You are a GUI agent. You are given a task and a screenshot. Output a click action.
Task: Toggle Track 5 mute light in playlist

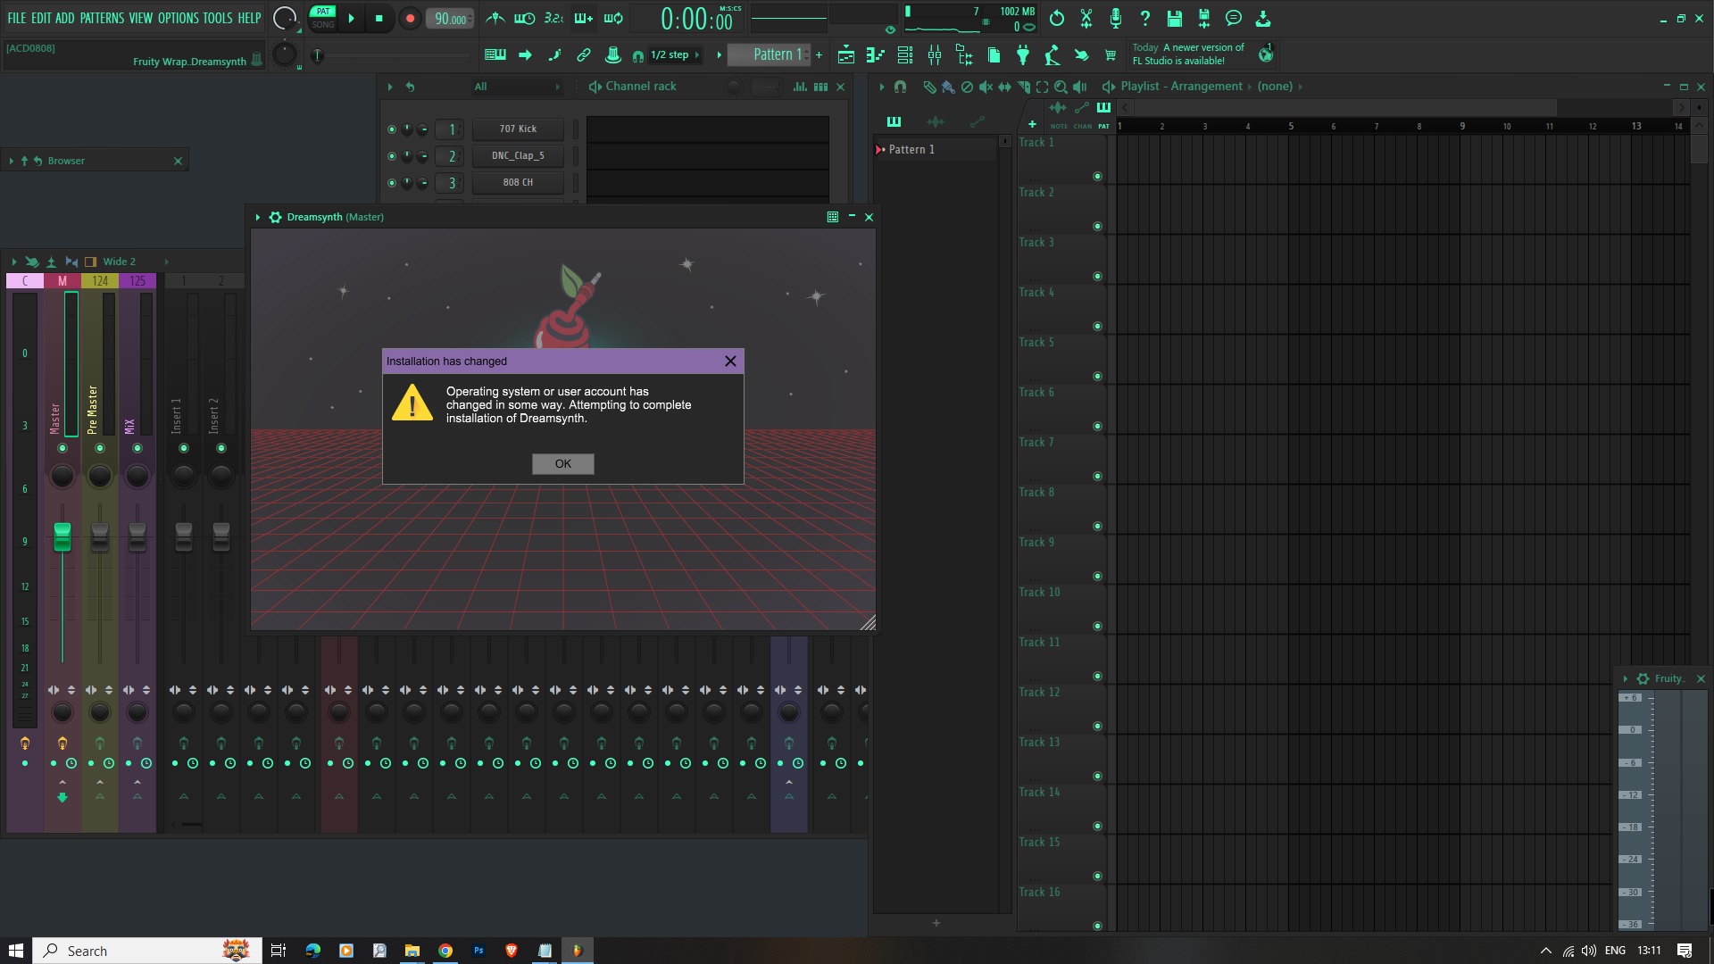pyautogui.click(x=1097, y=376)
